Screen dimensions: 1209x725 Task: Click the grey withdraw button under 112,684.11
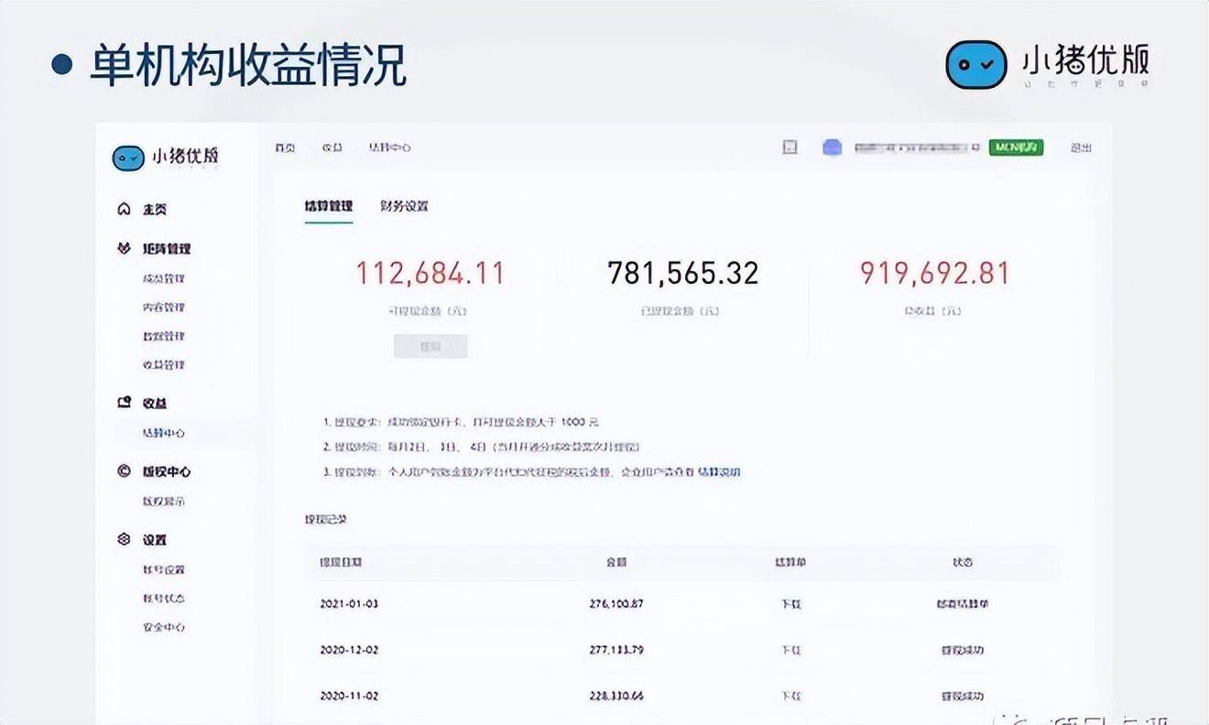coord(430,346)
